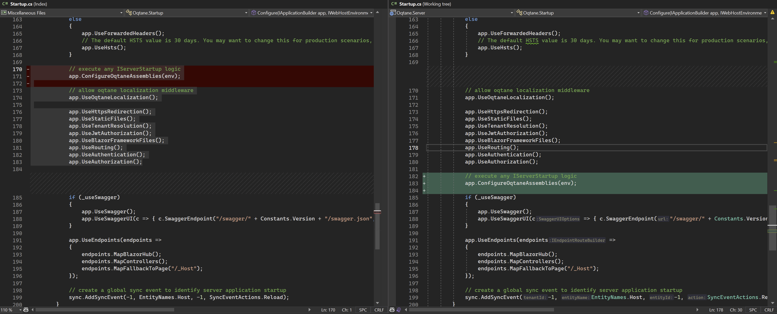Viewport: 777px width, 314px height.
Task: Open the Oqtane.Server project dropdown
Action: click(x=511, y=13)
